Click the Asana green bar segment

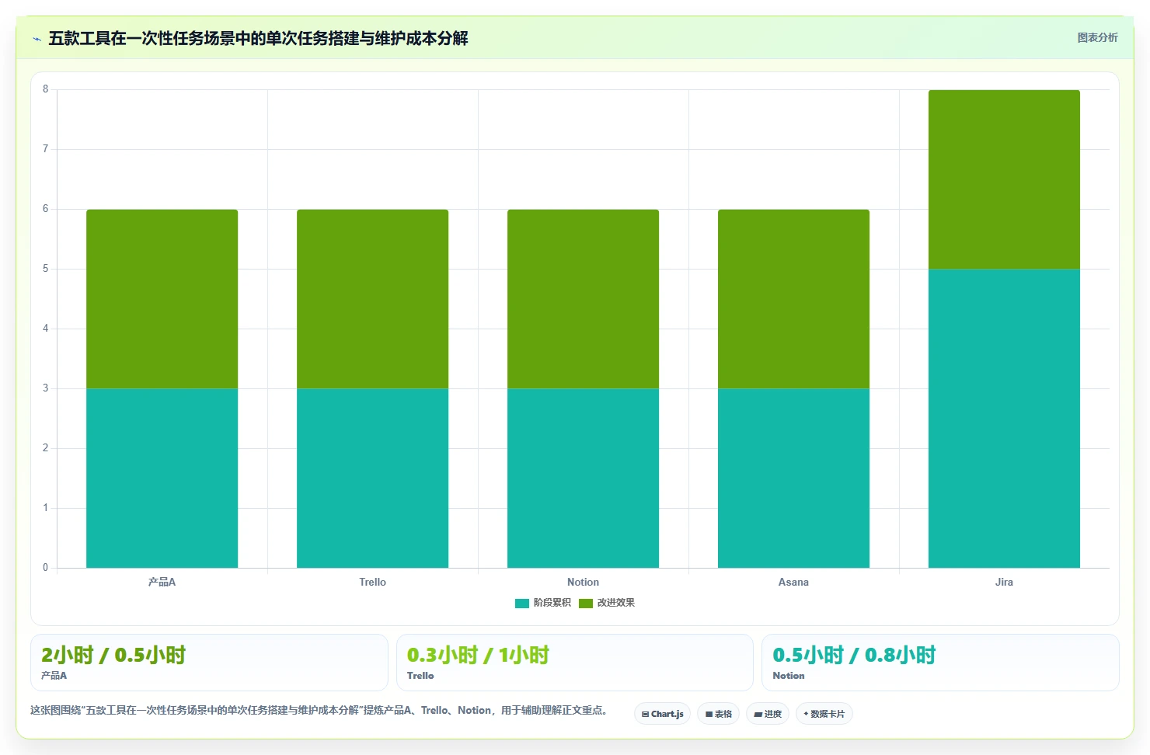pyautogui.click(x=793, y=299)
